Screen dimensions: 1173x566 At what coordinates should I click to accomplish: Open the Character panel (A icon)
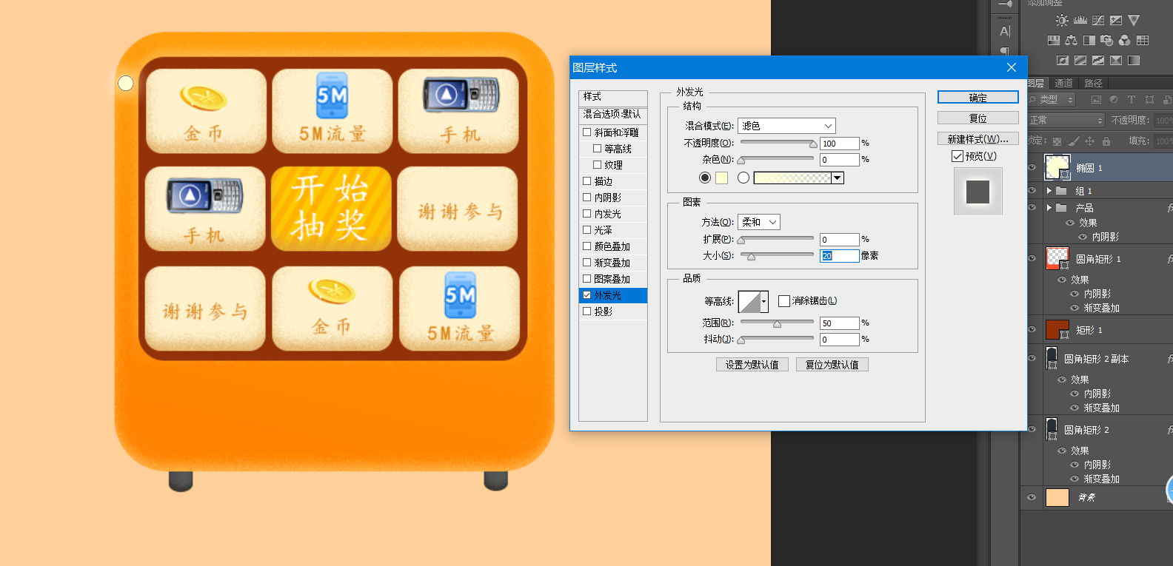click(1005, 31)
